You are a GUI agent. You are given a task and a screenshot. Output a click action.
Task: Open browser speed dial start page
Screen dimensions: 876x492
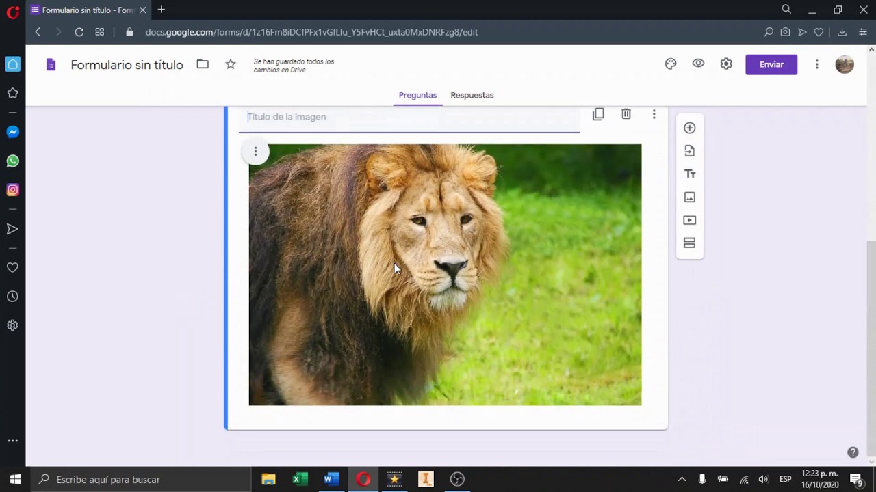click(100, 32)
